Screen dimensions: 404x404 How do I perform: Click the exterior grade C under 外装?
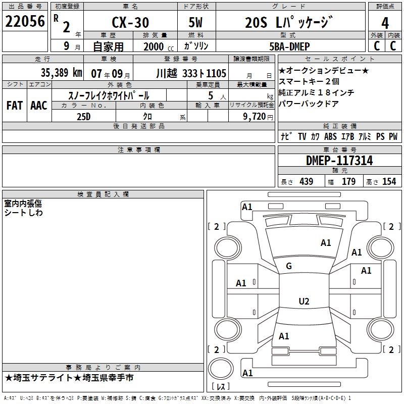coord(377,46)
